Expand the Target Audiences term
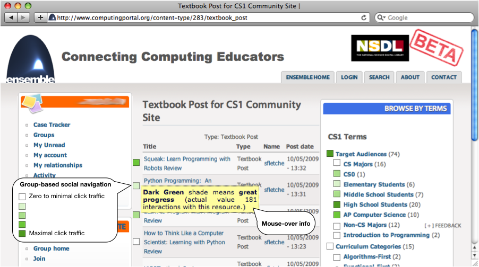 pos(361,154)
